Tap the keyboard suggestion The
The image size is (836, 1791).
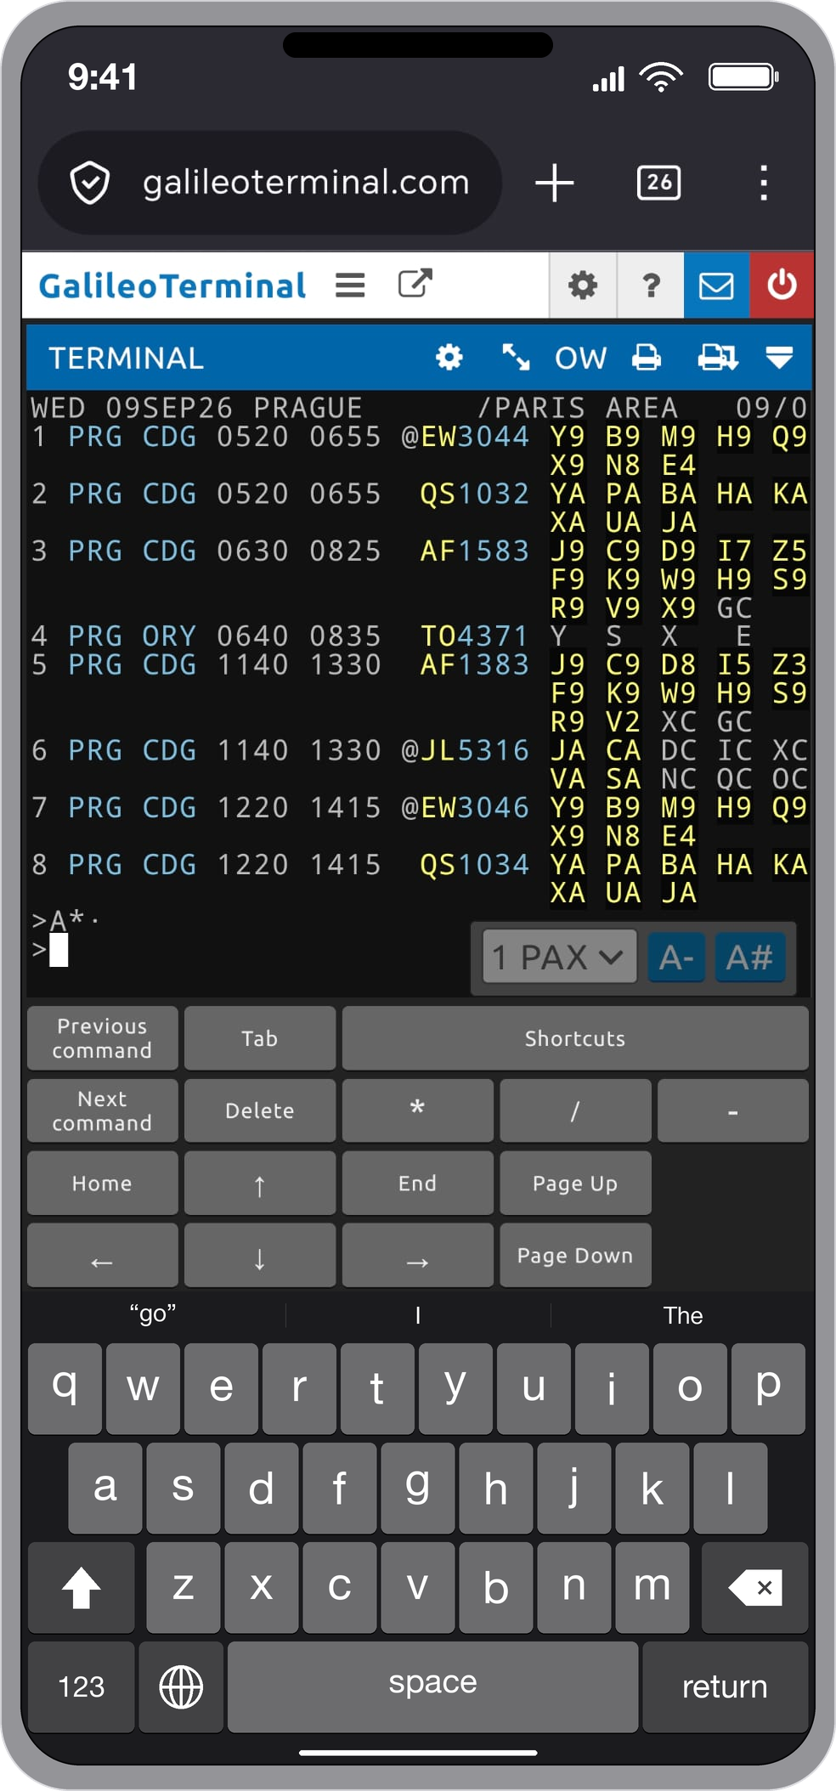[x=683, y=1315]
